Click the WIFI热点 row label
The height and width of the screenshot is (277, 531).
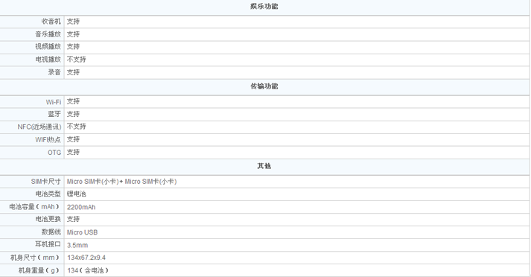click(x=48, y=139)
